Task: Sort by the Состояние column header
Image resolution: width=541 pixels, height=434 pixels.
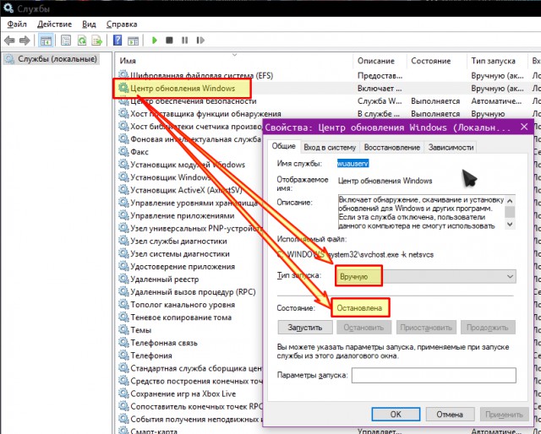Action: pos(437,61)
